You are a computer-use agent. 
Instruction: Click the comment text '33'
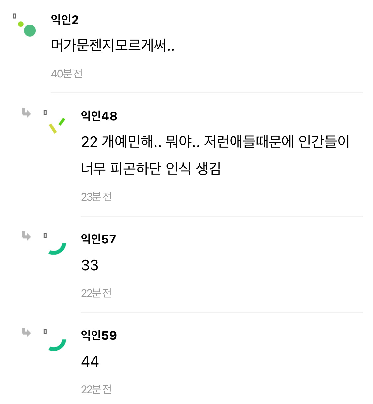(90, 265)
